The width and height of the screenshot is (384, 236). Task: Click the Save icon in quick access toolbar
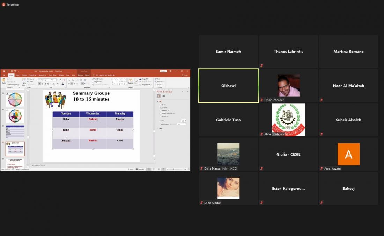click(x=4, y=71)
